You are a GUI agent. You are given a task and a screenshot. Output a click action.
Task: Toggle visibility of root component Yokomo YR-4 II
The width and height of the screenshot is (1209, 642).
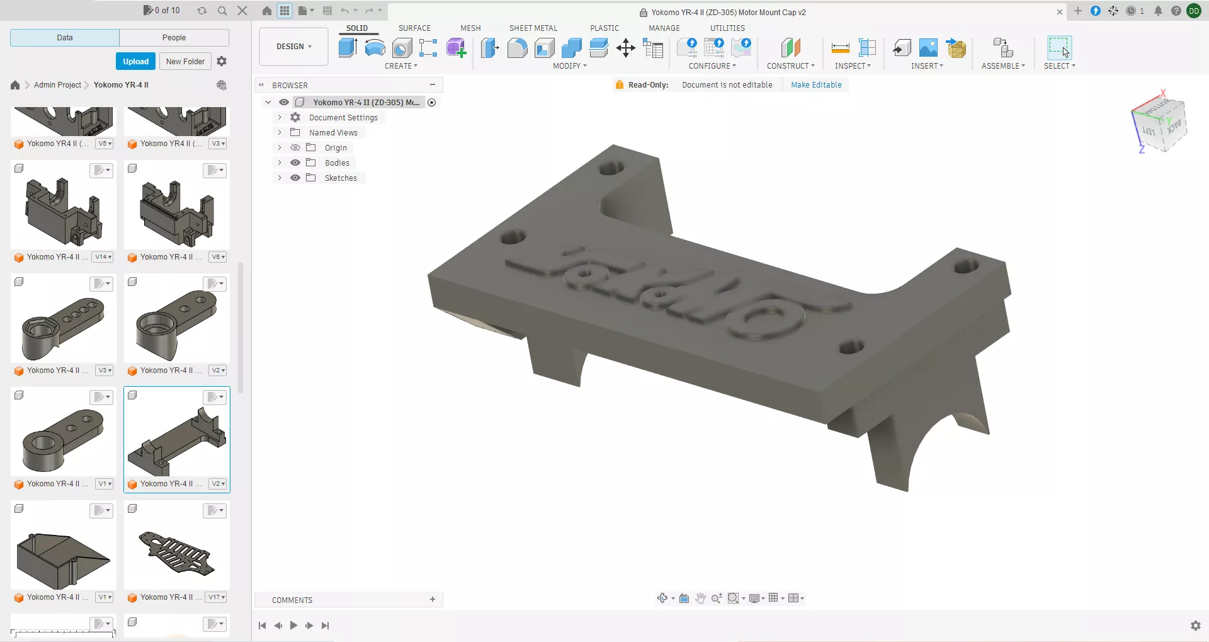pos(284,102)
